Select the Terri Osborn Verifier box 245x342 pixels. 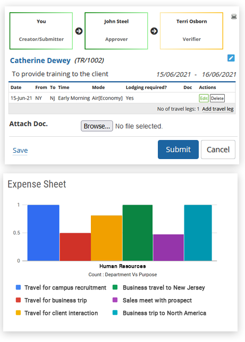tap(191, 31)
